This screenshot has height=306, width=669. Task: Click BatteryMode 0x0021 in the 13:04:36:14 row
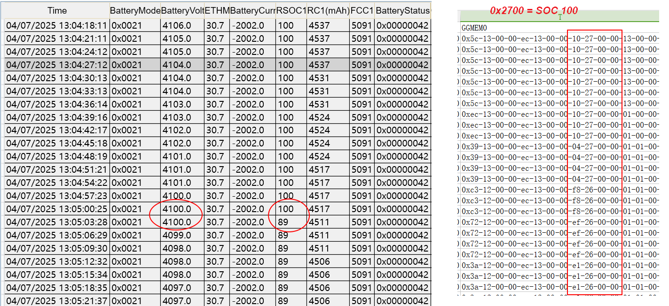coord(135,104)
